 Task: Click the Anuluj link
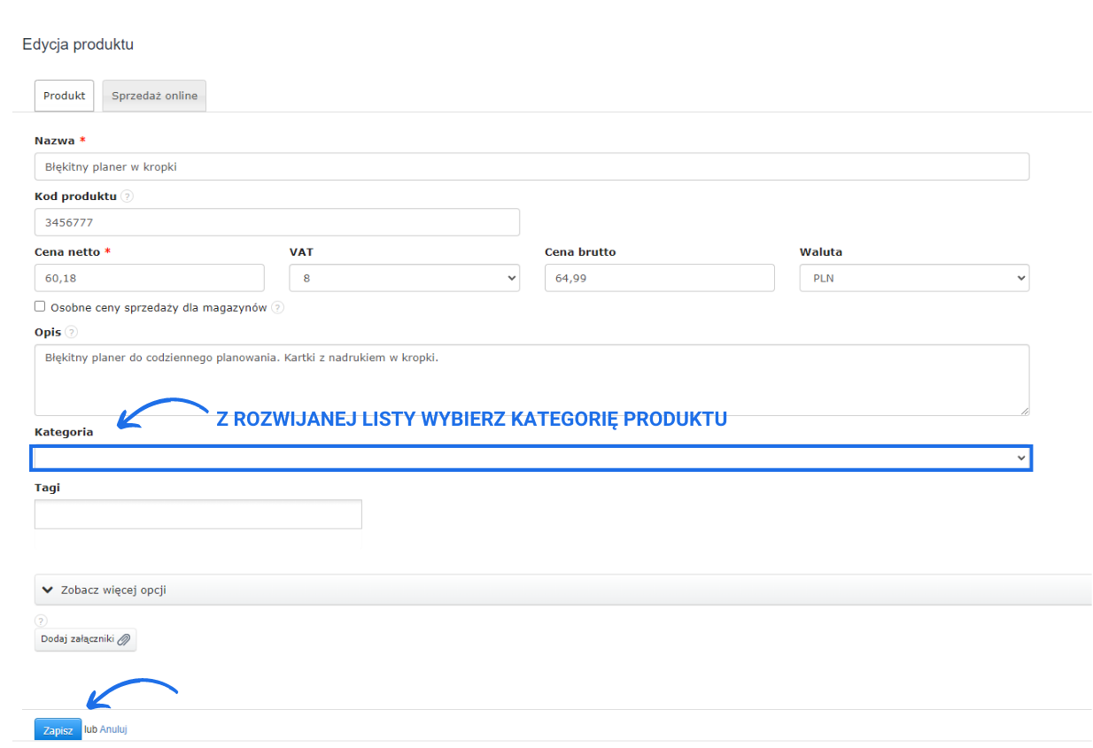tap(113, 729)
